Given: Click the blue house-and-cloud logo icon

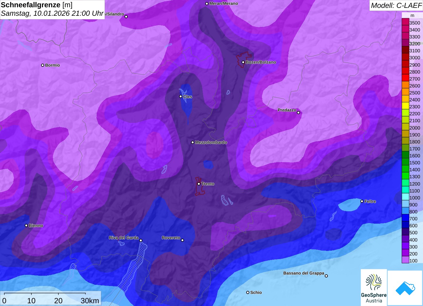Looking at the screenshot, I should (405, 288).
